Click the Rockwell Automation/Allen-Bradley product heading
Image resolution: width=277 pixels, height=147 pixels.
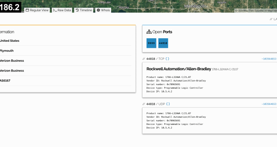pyautogui.click(x=179, y=69)
